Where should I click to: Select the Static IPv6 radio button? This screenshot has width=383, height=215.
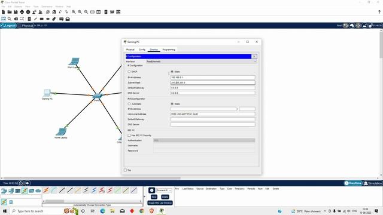pos(172,104)
